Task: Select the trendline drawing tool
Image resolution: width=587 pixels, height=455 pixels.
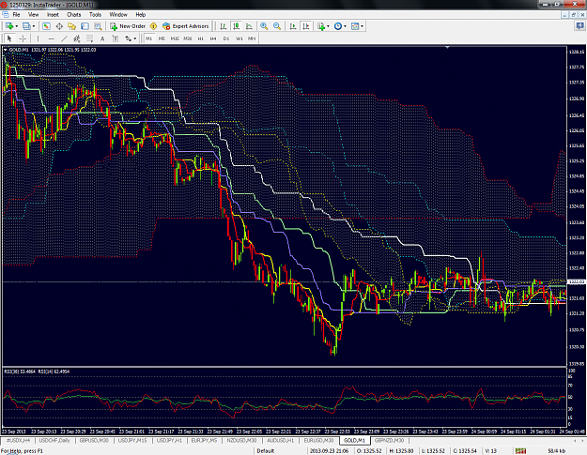Action: pos(64,38)
